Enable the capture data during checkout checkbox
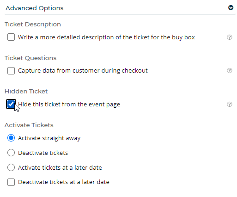 point(11,71)
